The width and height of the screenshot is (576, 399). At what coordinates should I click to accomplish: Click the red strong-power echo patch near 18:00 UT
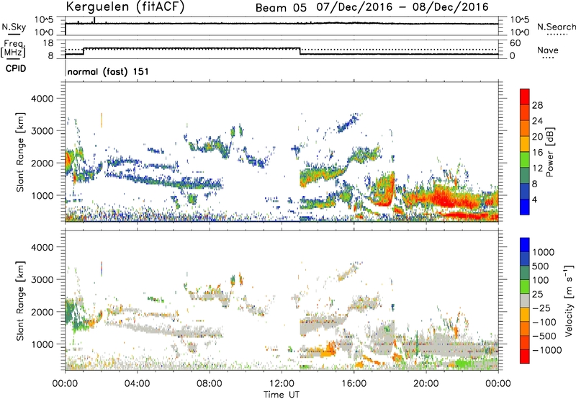(x=386, y=190)
